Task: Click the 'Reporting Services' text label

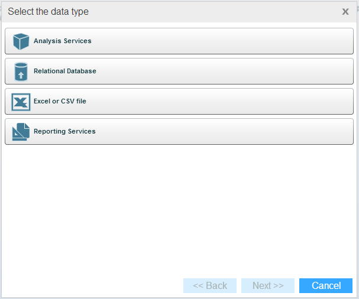Action: pyautogui.click(x=64, y=132)
